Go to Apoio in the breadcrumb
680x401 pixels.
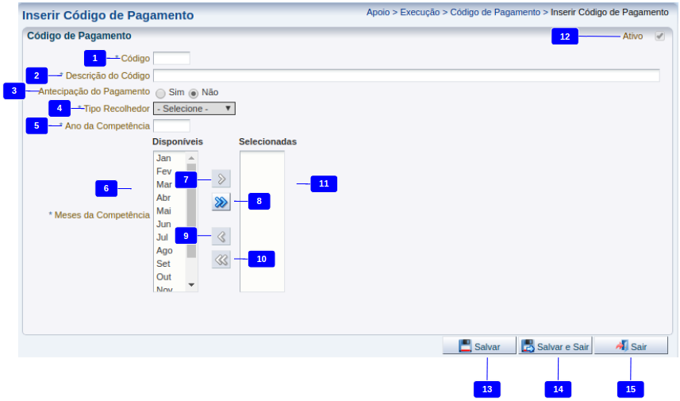point(378,13)
